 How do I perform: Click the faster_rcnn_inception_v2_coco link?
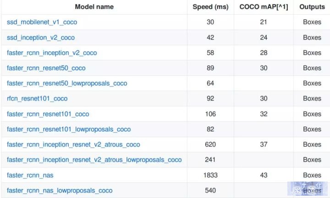coord(52,53)
